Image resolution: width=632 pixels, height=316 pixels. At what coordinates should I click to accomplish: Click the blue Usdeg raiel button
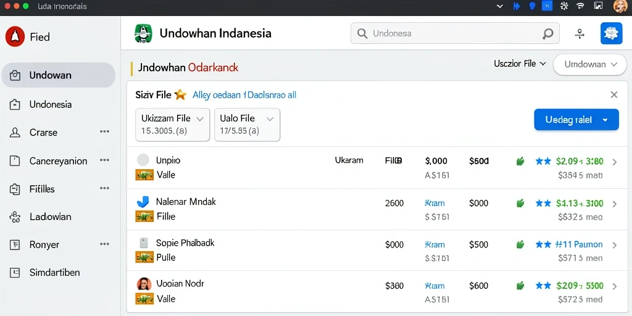(576, 120)
